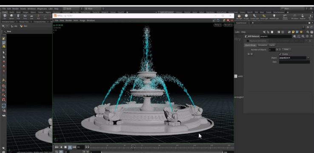This screenshot has width=314, height=153.
Task: Open the Image menu in MPlay
Action: tap(83, 20)
